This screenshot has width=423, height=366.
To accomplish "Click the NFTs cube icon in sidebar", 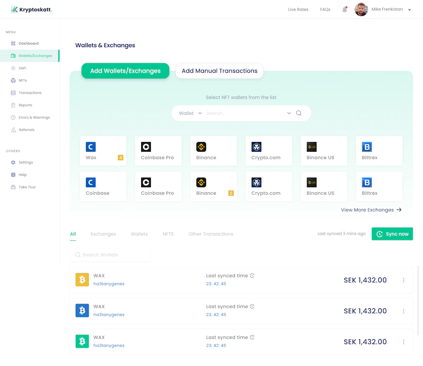I will (13, 81).
